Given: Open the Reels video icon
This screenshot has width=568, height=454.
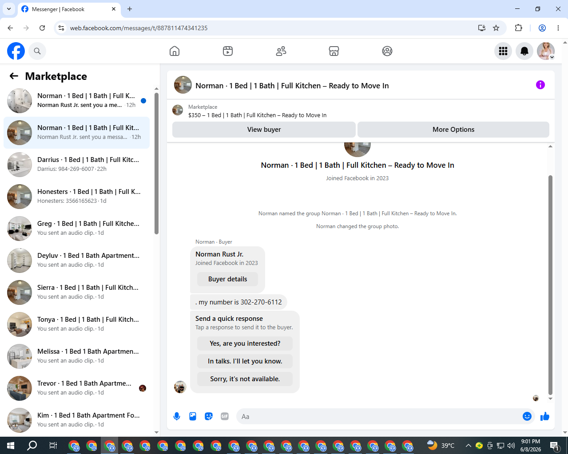Looking at the screenshot, I should point(228,51).
